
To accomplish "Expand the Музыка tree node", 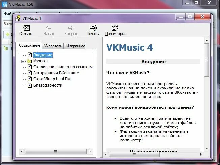I will (23, 61).
